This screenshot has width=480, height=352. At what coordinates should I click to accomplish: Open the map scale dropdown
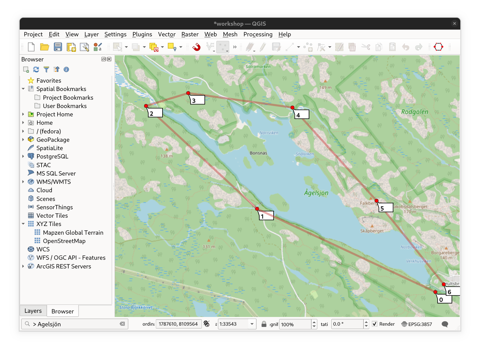click(252, 324)
